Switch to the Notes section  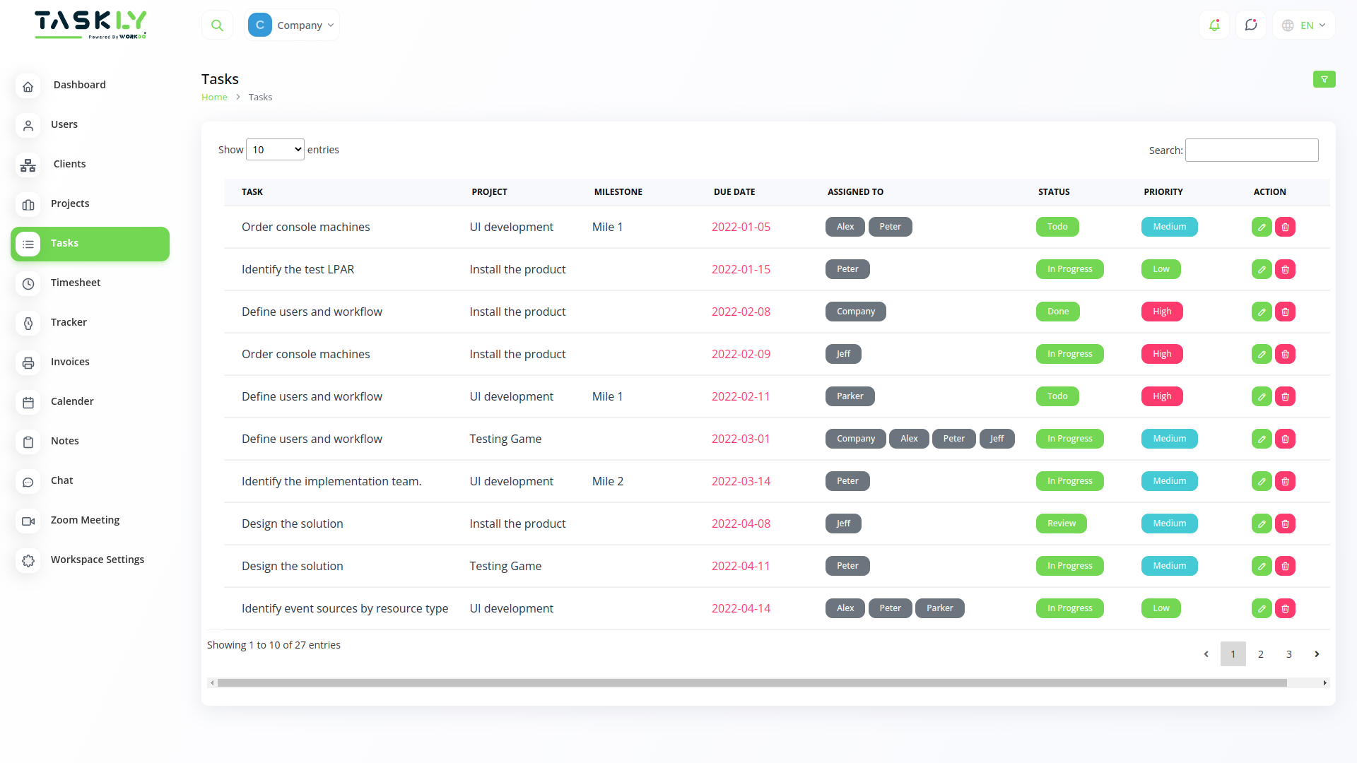click(64, 441)
